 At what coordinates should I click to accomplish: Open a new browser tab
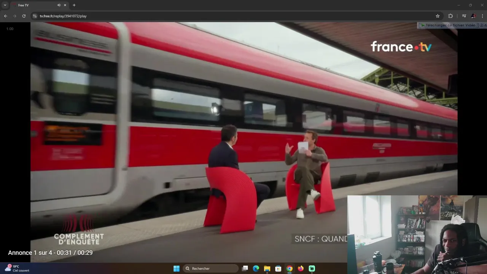click(74, 5)
